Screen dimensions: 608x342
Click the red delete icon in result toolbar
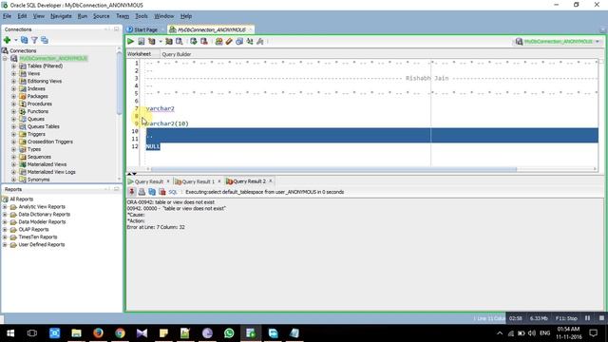click(162, 192)
